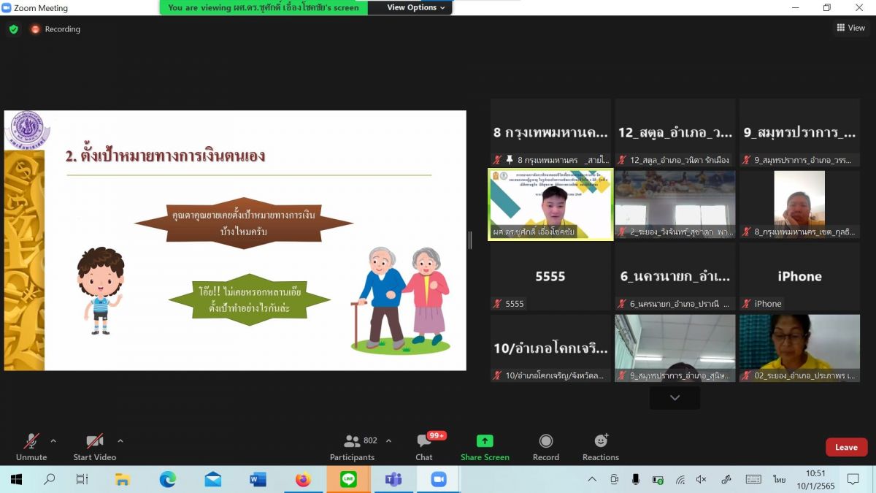876x493 pixels.
Task: Open the View Options dropdown
Action: pyautogui.click(x=415, y=7)
